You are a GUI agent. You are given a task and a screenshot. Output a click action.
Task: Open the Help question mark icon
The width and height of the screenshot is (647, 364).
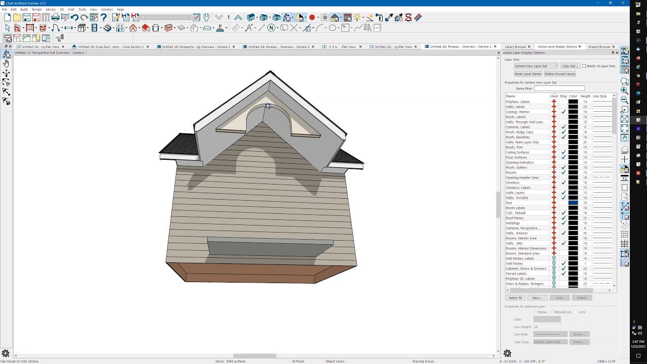click(104, 18)
